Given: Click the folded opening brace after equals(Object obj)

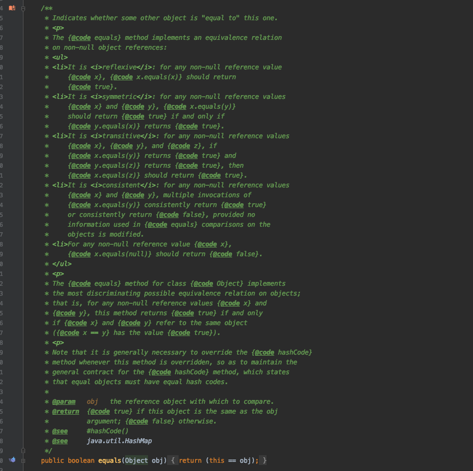Looking at the screenshot, I should [x=173, y=461].
